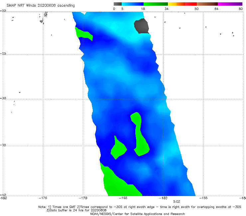Click the longitude axis label '-165'

[x=123, y=198]
